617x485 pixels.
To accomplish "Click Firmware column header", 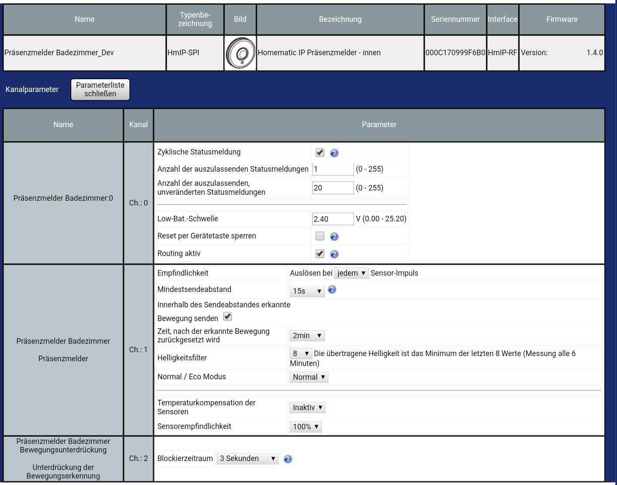I will (562, 19).
